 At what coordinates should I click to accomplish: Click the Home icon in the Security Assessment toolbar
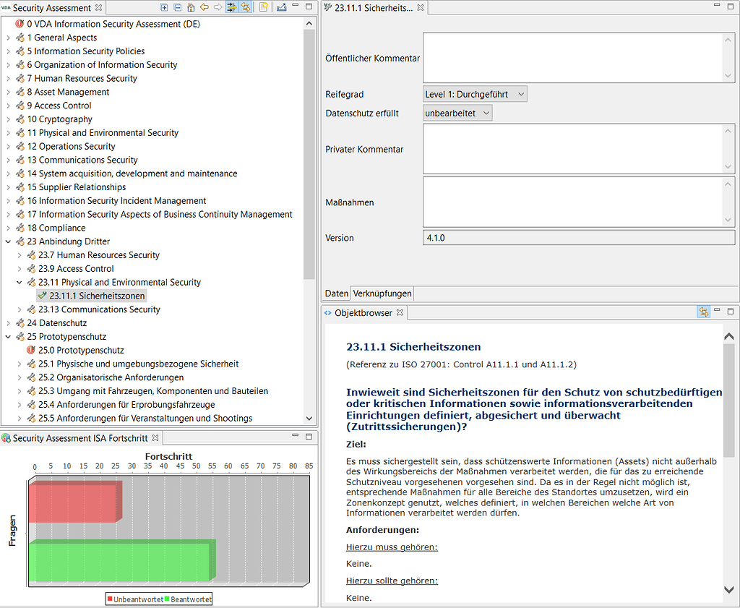pos(190,7)
